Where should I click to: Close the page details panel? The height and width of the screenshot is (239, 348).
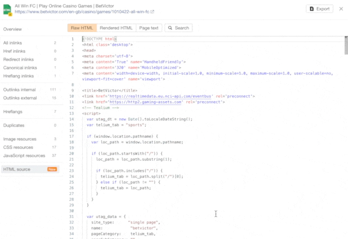(341, 9)
